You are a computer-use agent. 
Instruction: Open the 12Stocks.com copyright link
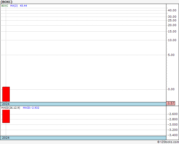coord(168,142)
